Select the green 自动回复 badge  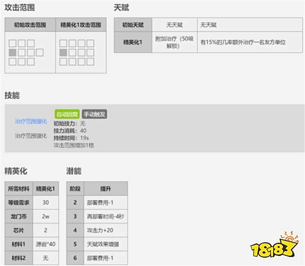67,114
